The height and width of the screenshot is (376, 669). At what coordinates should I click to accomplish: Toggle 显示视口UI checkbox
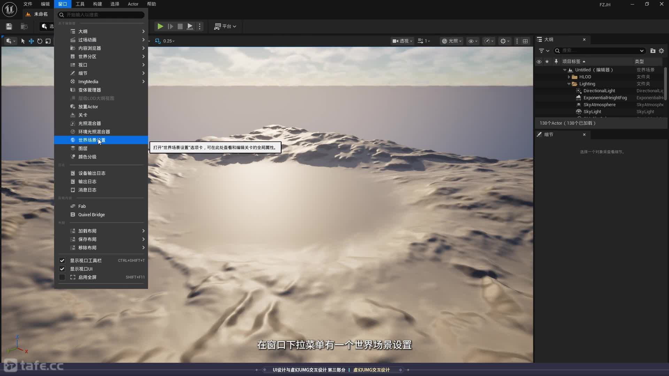tap(62, 269)
